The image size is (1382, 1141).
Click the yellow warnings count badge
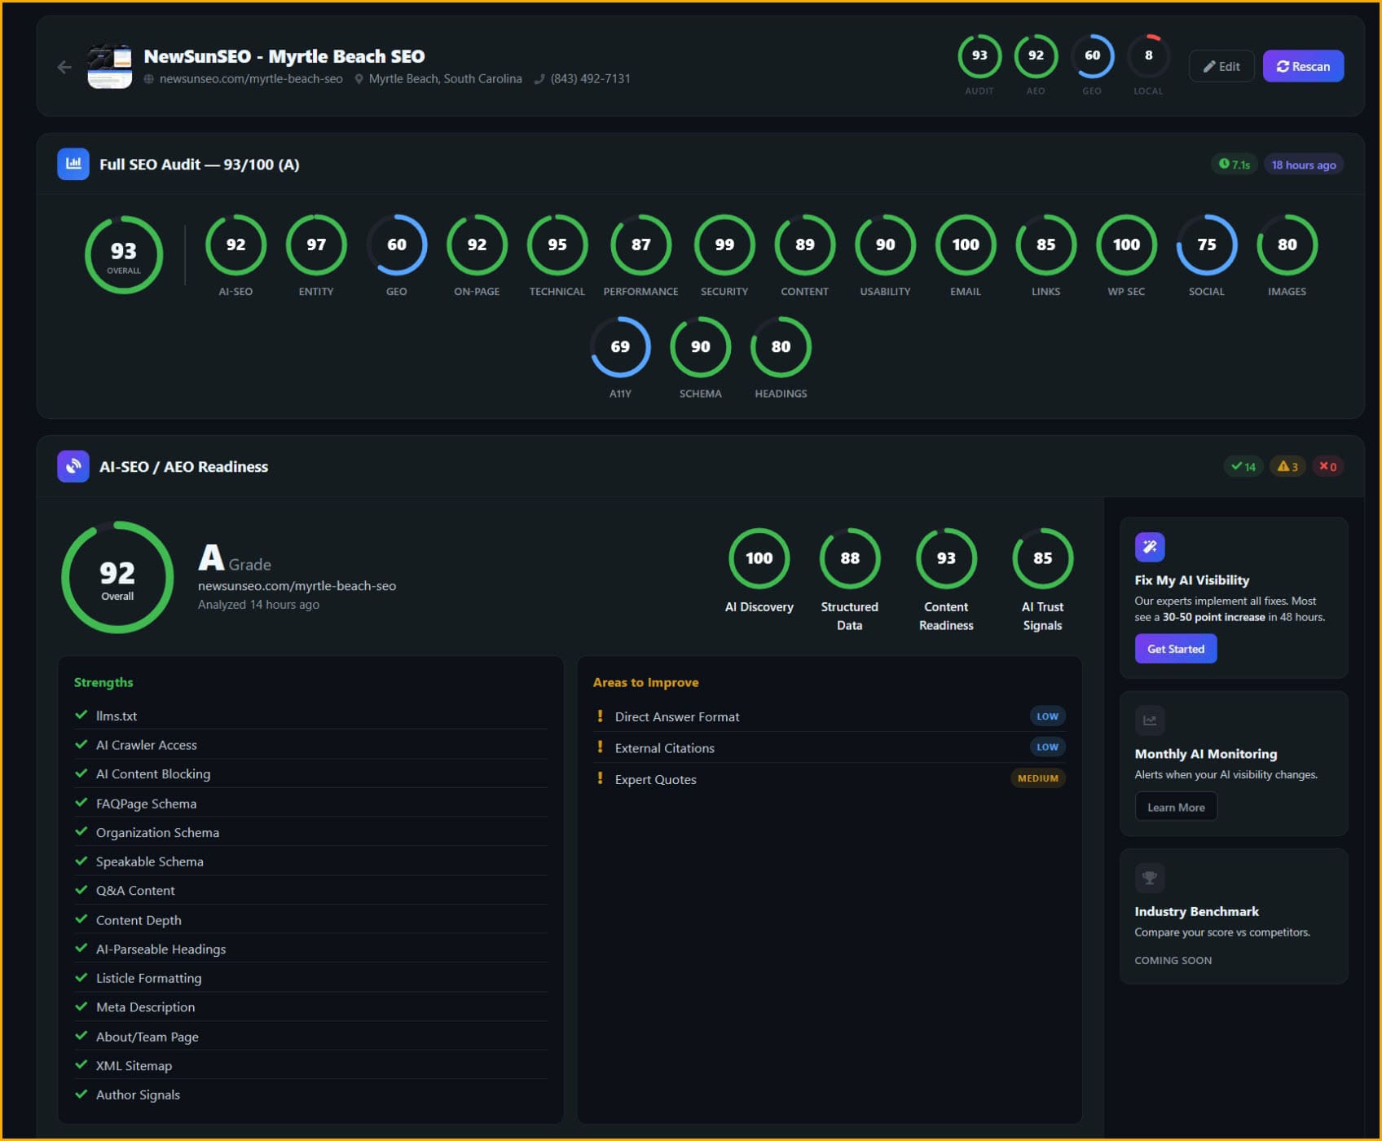point(1287,466)
